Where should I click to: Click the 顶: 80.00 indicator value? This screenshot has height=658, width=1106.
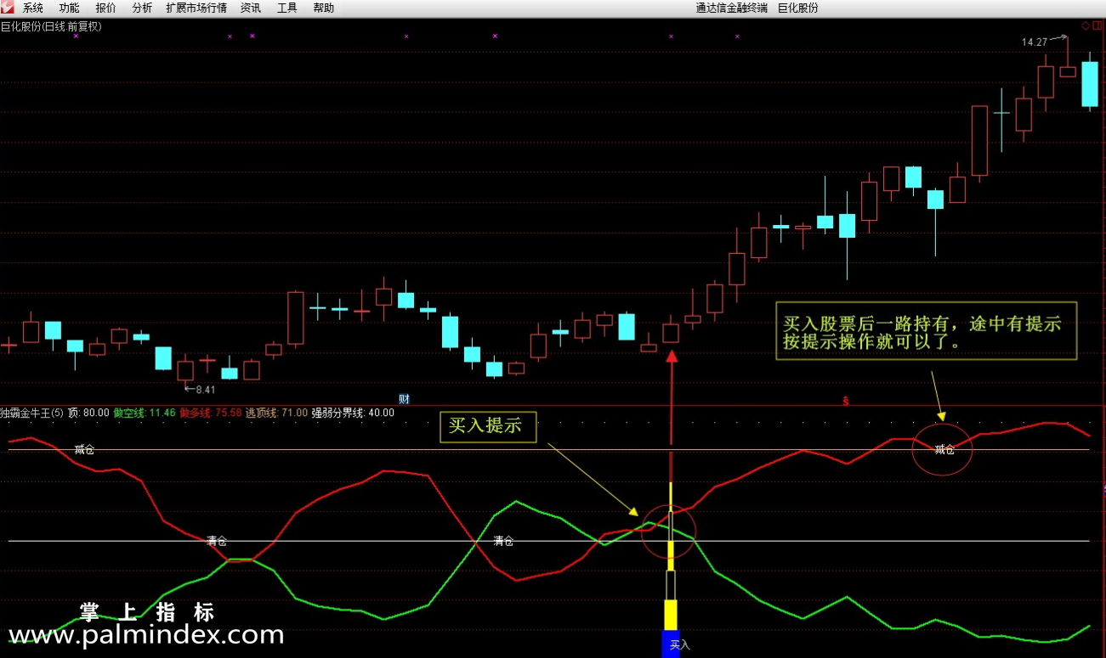pos(88,413)
